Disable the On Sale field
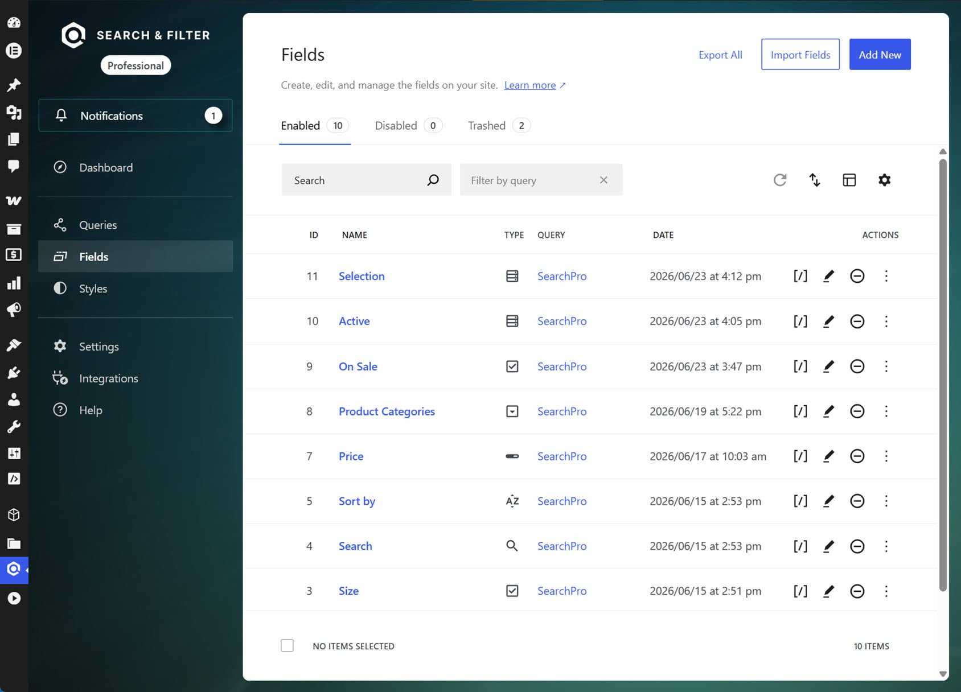 [857, 366]
